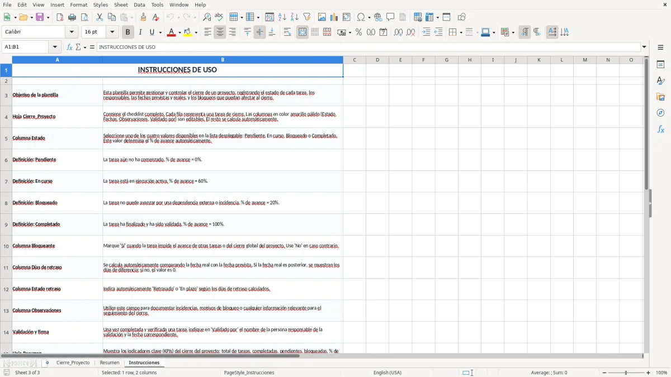Toggle Center Horizontally alignment

point(220,32)
